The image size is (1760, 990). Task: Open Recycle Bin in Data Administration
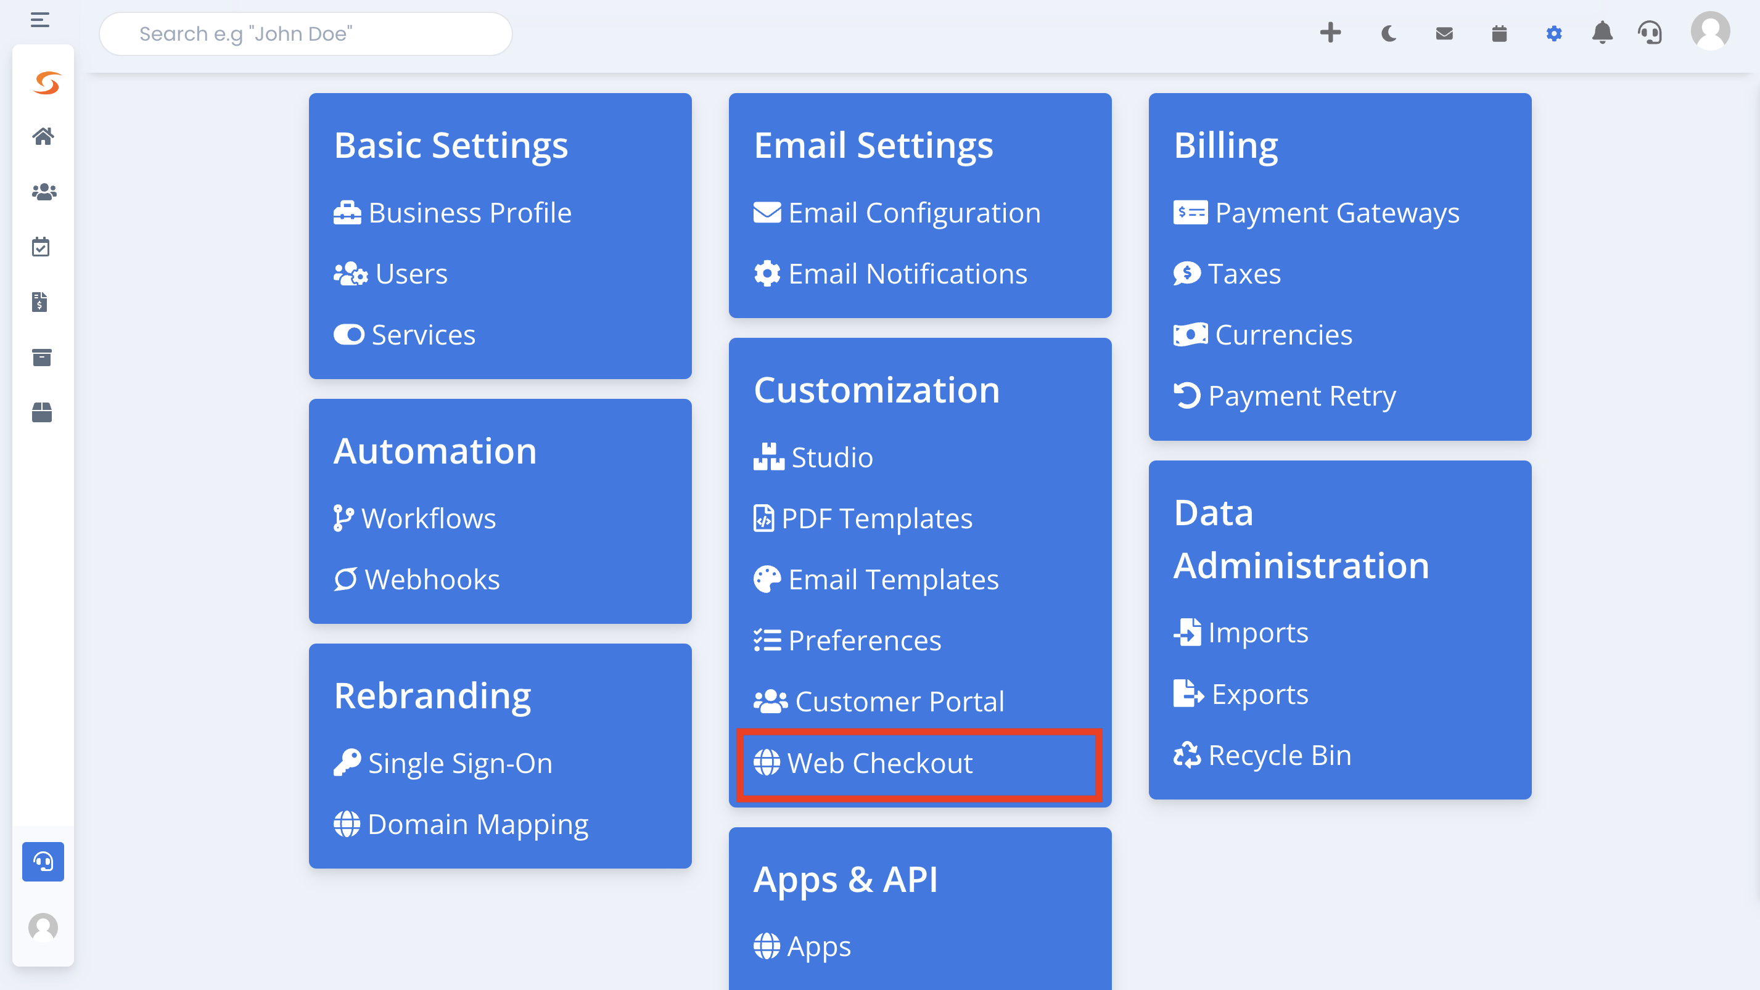click(1262, 755)
